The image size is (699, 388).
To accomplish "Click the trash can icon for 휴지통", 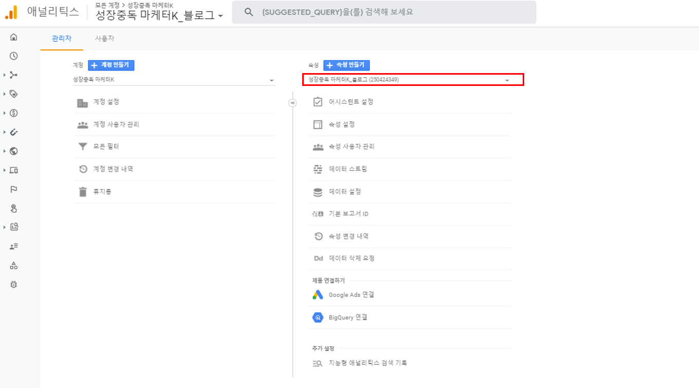I will 82,192.
